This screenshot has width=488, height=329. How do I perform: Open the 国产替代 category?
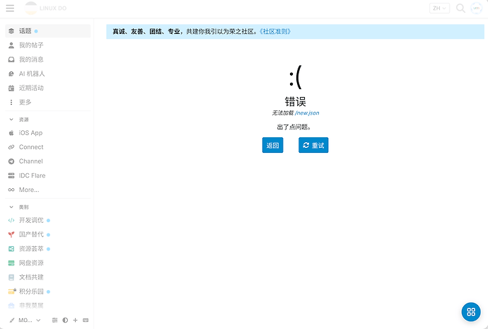(47, 234)
